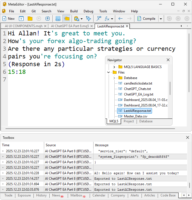Viewport: 192px width, 200px height.
Task: Open the News tab in Toolbox
Action: pyautogui.click(x=58, y=195)
